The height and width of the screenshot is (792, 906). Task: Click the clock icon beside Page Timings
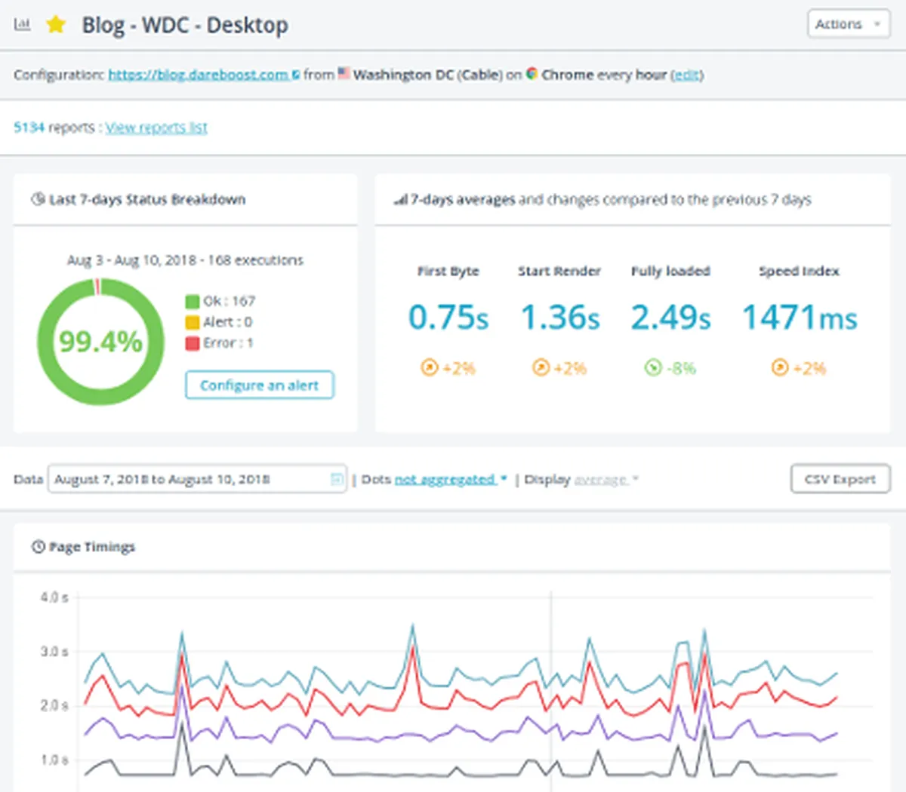tap(38, 546)
